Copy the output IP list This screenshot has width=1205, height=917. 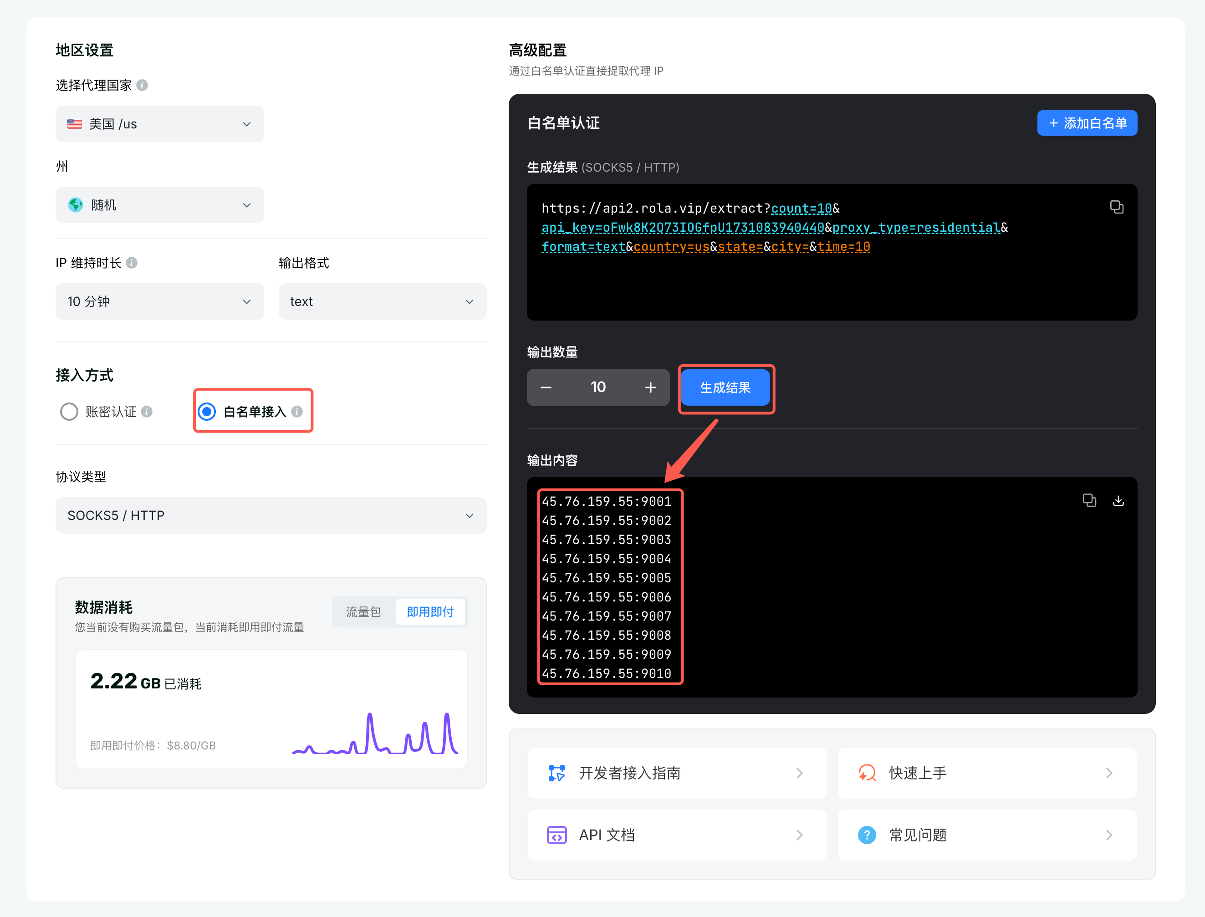[1089, 500]
